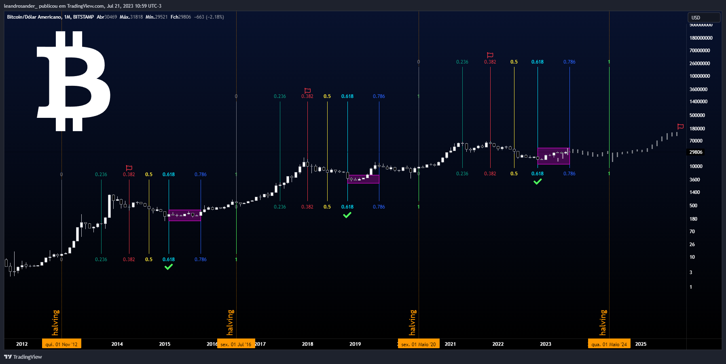Click the 2019 year label on the time axis
Viewport: 726px width, 364px height.
(355, 344)
